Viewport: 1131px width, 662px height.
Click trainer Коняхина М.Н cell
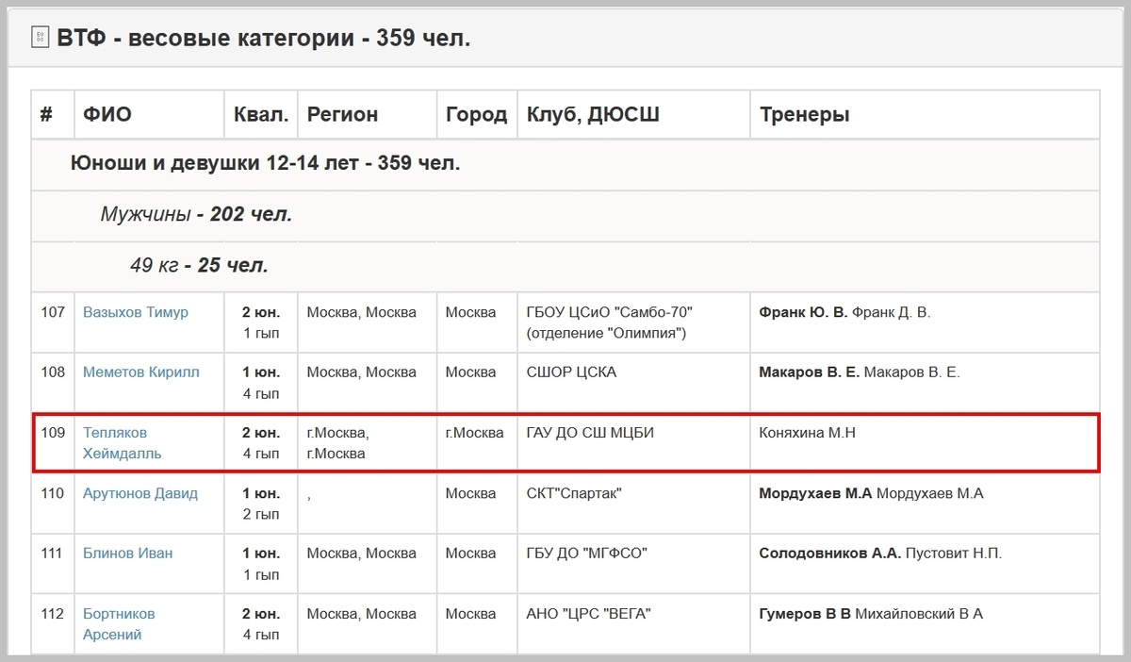click(x=925, y=443)
